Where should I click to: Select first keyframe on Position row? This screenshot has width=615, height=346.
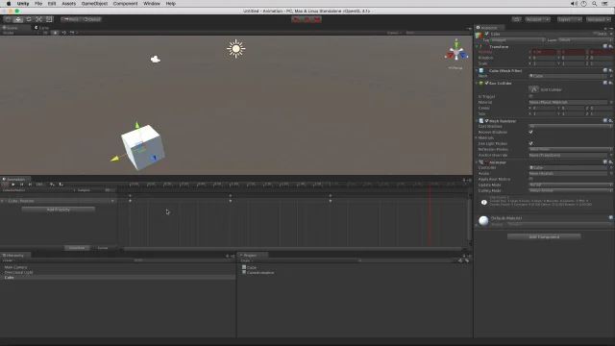[131, 201]
